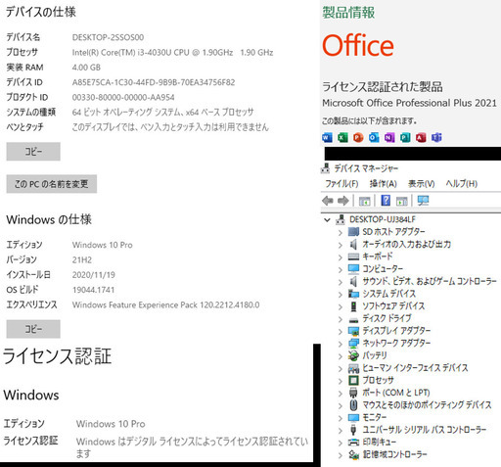Screen dimensions: 501x467
Task: Open the ファイル(F) menu
Action: (x=342, y=184)
